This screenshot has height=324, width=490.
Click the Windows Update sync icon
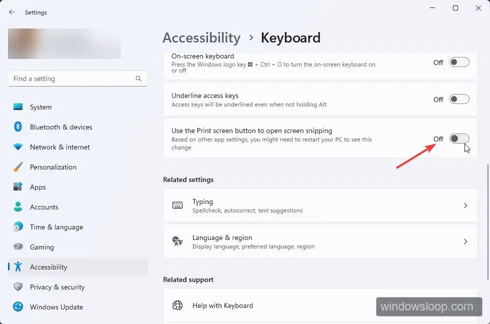point(18,306)
